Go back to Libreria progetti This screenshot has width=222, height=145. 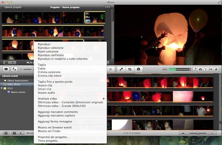[x=12, y=7]
